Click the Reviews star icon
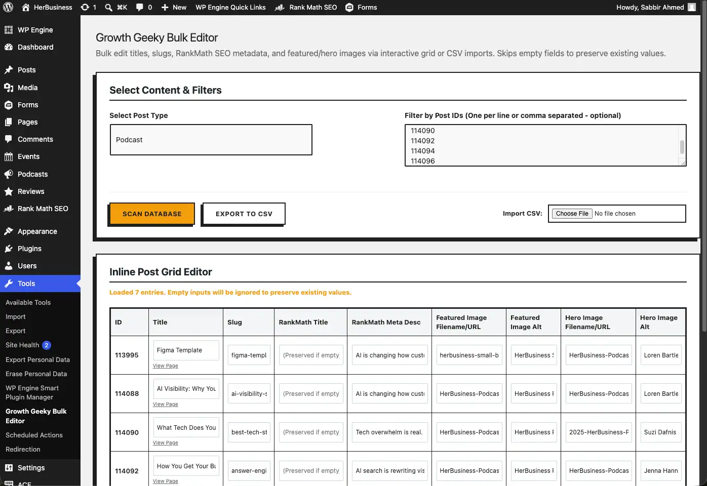 [9, 191]
